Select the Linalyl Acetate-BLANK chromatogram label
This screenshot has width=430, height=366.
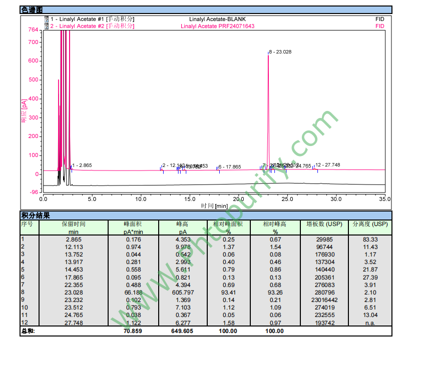(218, 19)
